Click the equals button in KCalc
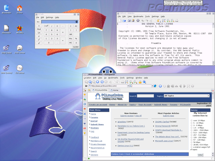The image size is (215, 161). coord(63,41)
